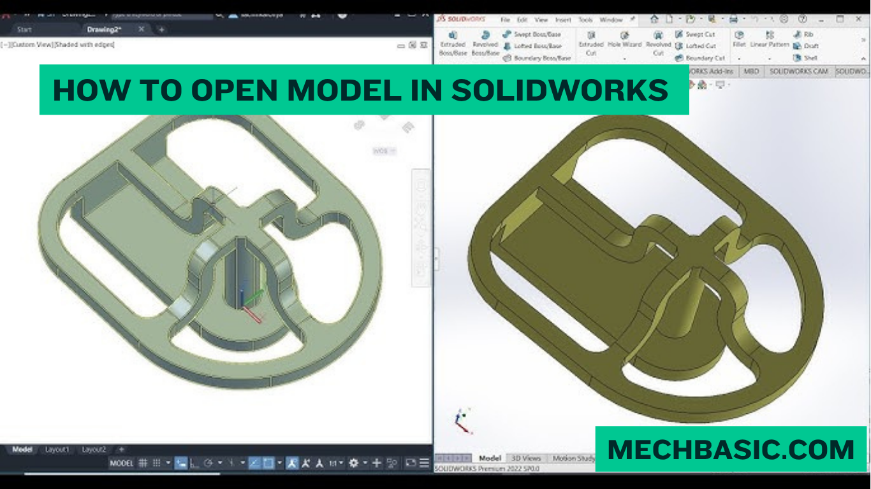Screen dimensions: 871x489
Task: Toggle AutoCAD MODEL space button
Action: click(121, 463)
